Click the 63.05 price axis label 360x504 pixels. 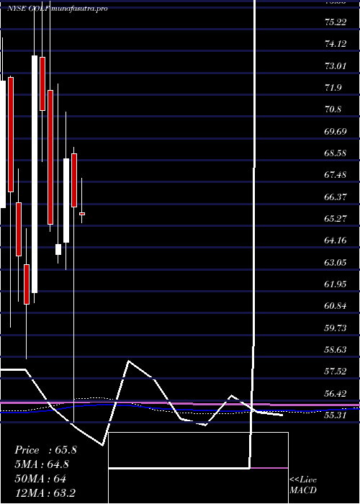point(336,263)
